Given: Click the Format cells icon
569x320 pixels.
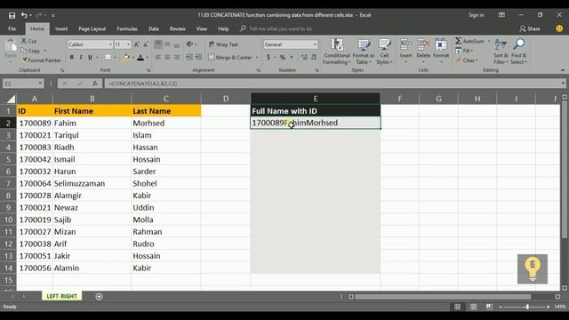Looking at the screenshot, I should click(441, 45).
